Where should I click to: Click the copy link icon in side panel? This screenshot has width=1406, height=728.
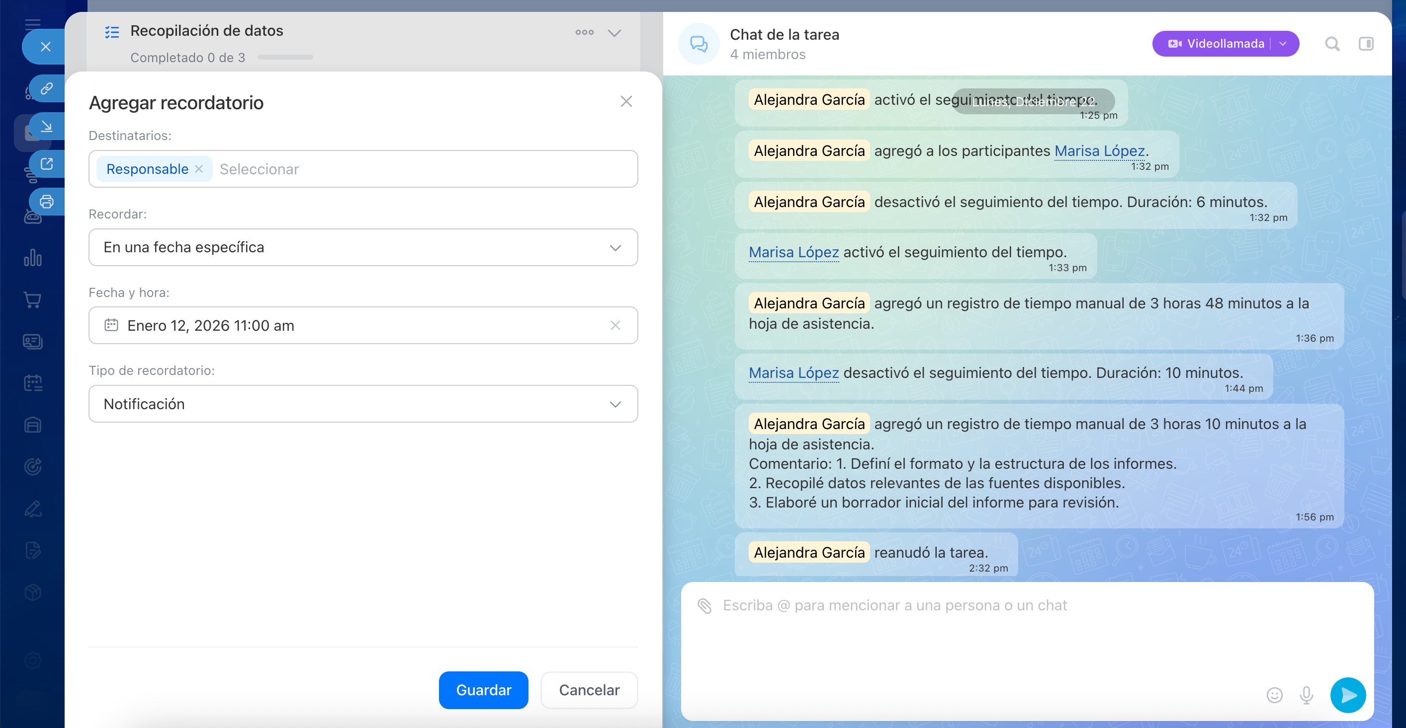(47, 88)
